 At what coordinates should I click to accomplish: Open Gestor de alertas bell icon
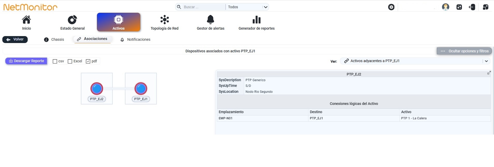210,20
